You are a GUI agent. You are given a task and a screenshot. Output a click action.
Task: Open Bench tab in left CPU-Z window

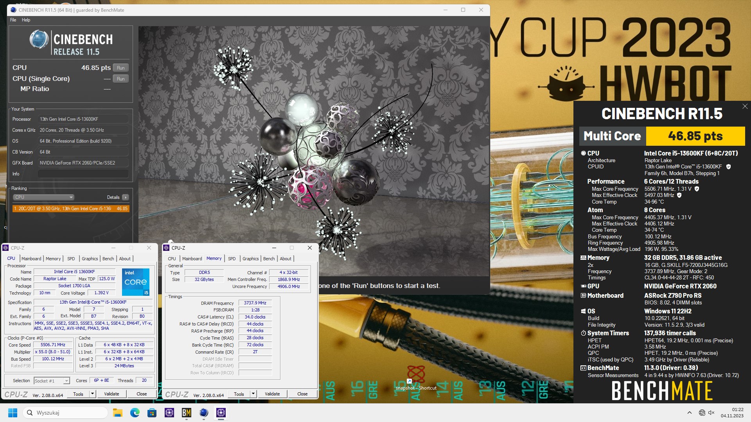[x=108, y=259]
